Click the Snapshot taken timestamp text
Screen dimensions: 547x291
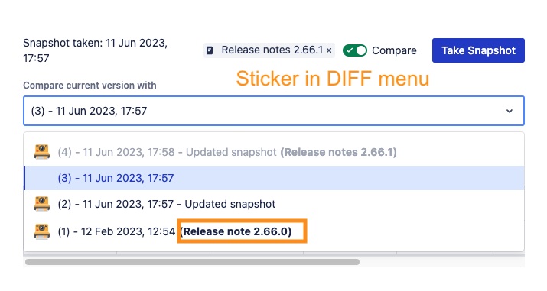[95, 50]
